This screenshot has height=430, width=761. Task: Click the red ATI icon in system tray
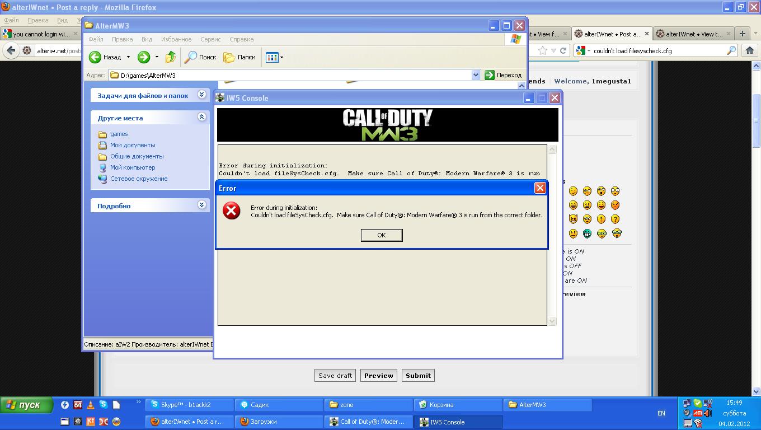pyautogui.click(x=697, y=413)
